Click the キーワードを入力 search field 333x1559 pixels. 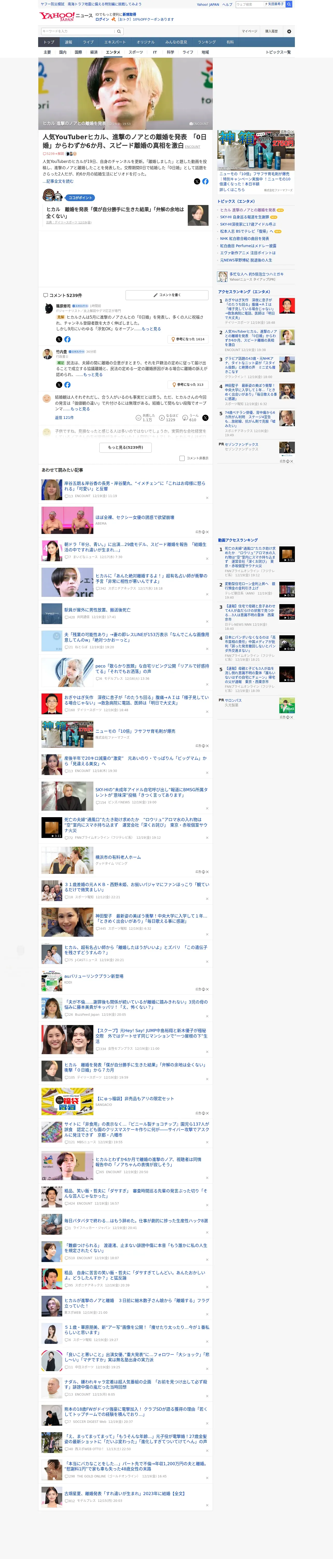78,31
